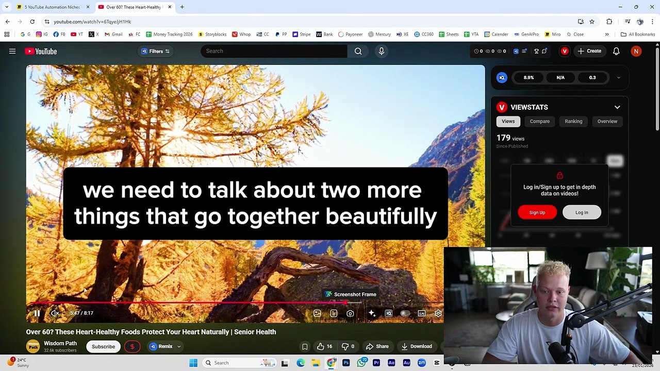
Task: Open the Money Tracking 2026 bookmark
Action: click(169, 35)
